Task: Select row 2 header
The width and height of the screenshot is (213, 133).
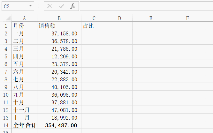Action: point(6,33)
